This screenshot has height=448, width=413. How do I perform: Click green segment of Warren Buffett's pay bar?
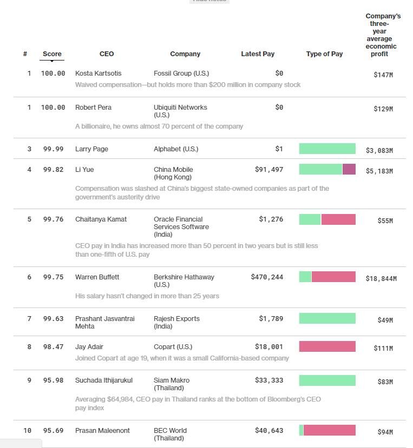pos(305,277)
